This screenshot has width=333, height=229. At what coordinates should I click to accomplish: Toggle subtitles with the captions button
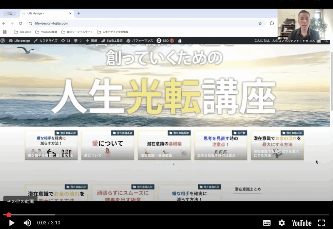267,223
